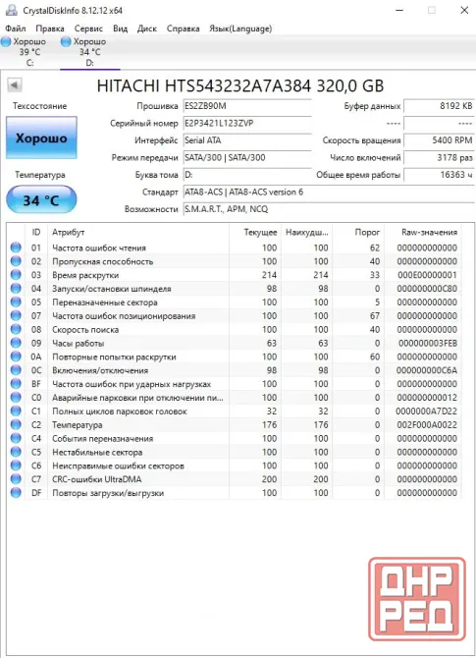The height and width of the screenshot is (658, 476).
Task: Click status icon for Температура attribute C2
Action: point(16,424)
